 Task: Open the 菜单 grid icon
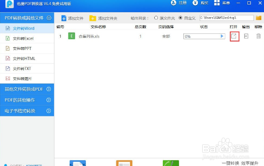tap(217, 3)
